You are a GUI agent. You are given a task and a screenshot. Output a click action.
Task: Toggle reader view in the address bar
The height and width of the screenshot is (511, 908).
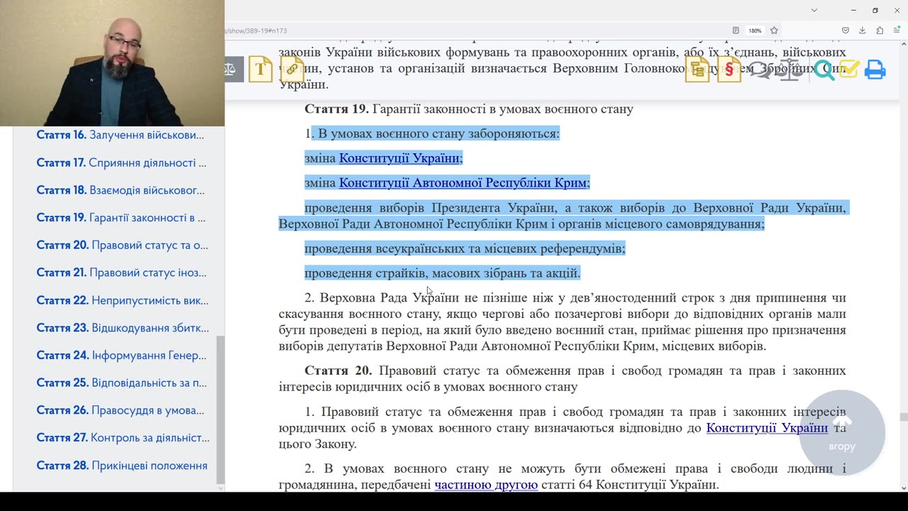pyautogui.click(x=736, y=31)
